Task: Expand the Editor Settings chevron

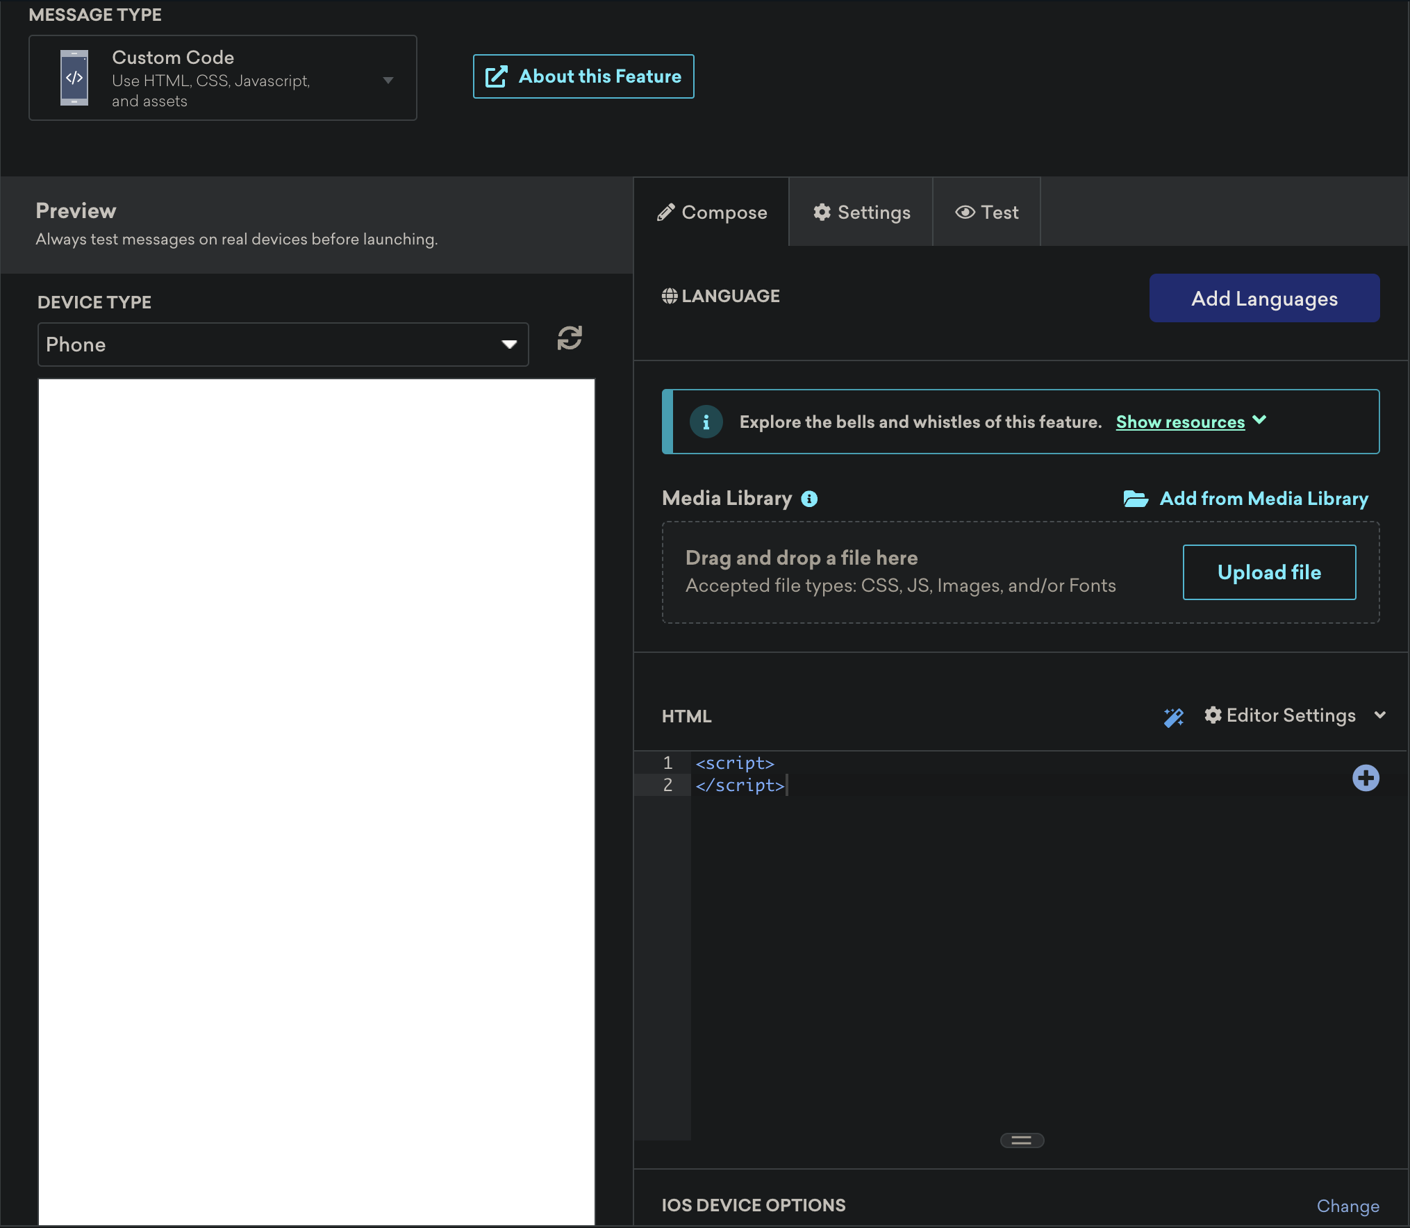Action: [1381, 715]
